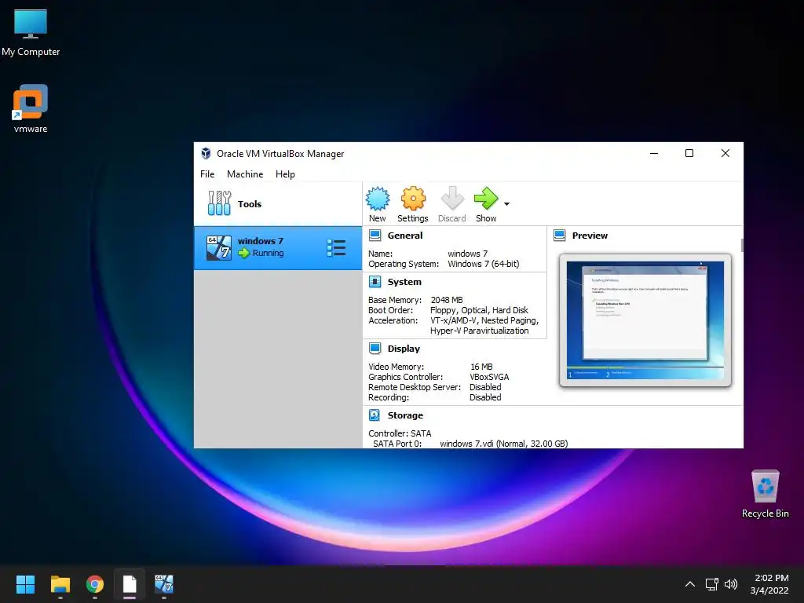This screenshot has height=603, width=804.
Task: Click the 'Windows 7 (64-bit)' operating system value
Action: click(484, 264)
